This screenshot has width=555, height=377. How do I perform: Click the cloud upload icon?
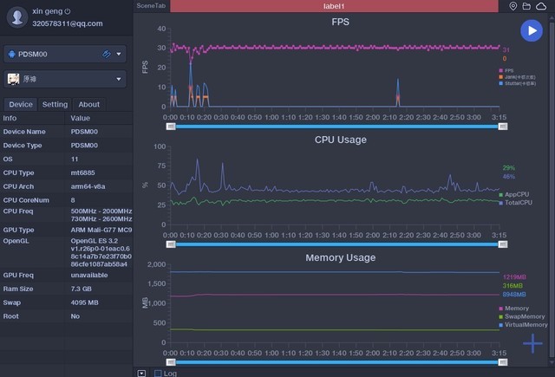(x=541, y=6)
